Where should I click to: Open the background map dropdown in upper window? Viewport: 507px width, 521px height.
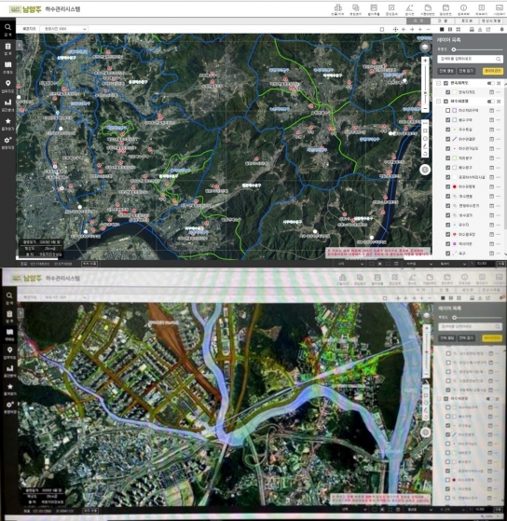coord(63,29)
